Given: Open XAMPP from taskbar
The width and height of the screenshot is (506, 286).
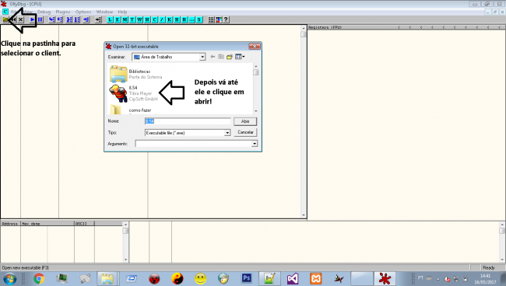Looking at the screenshot, I should (316, 278).
